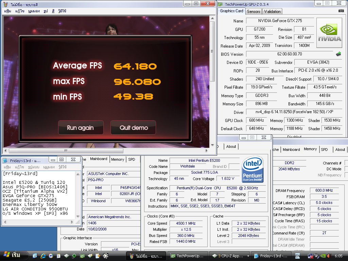This screenshot has width=348, height=261.
Task: Click the document with paintbrush quick launch icon
Action: tap(98, 256)
